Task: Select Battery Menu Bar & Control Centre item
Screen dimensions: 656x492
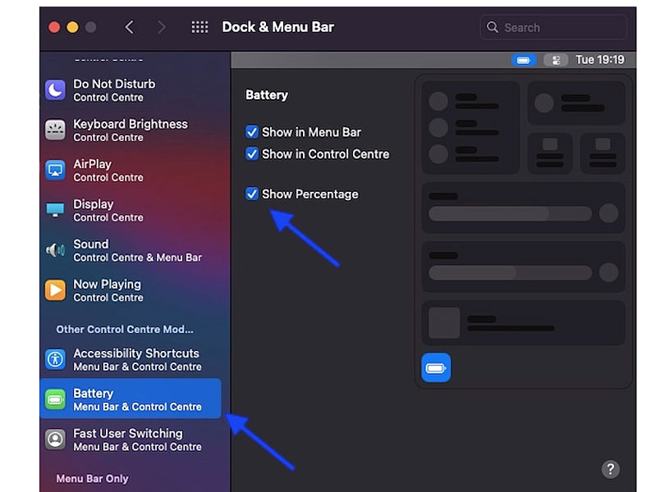Action: point(131,399)
